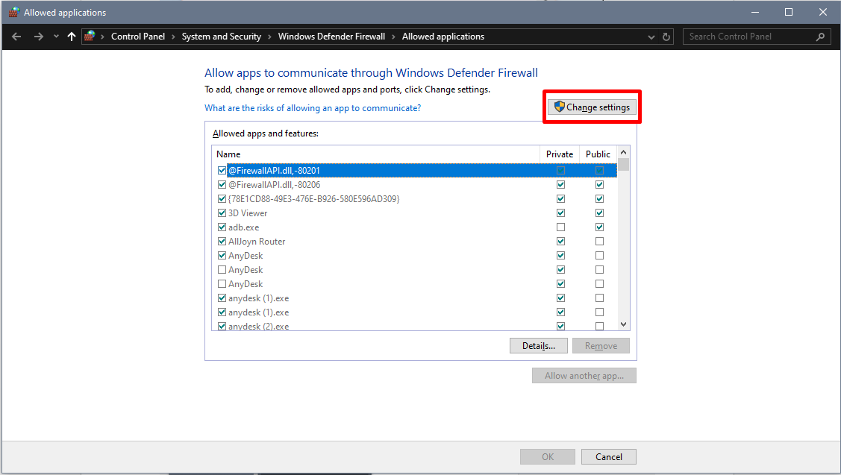Viewport: 841px width, 475px height.
Task: Click the search magnifier icon
Action: click(x=820, y=37)
